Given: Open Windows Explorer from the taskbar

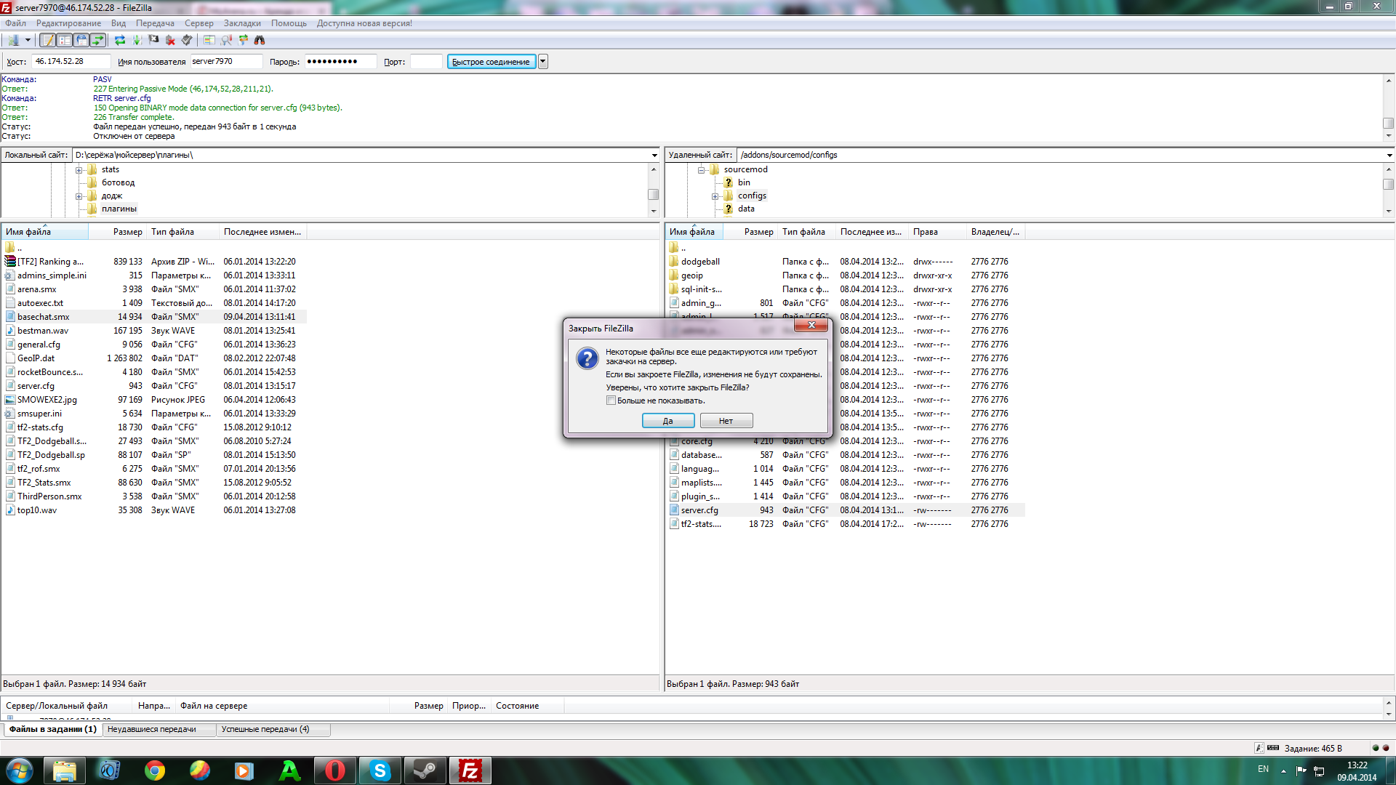Looking at the screenshot, I should pos(65,770).
